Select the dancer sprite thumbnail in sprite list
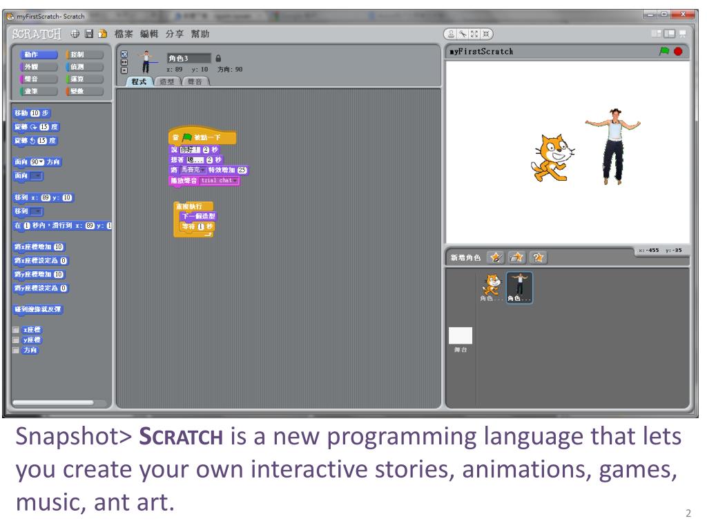The width and height of the screenshot is (707, 530). (519, 288)
